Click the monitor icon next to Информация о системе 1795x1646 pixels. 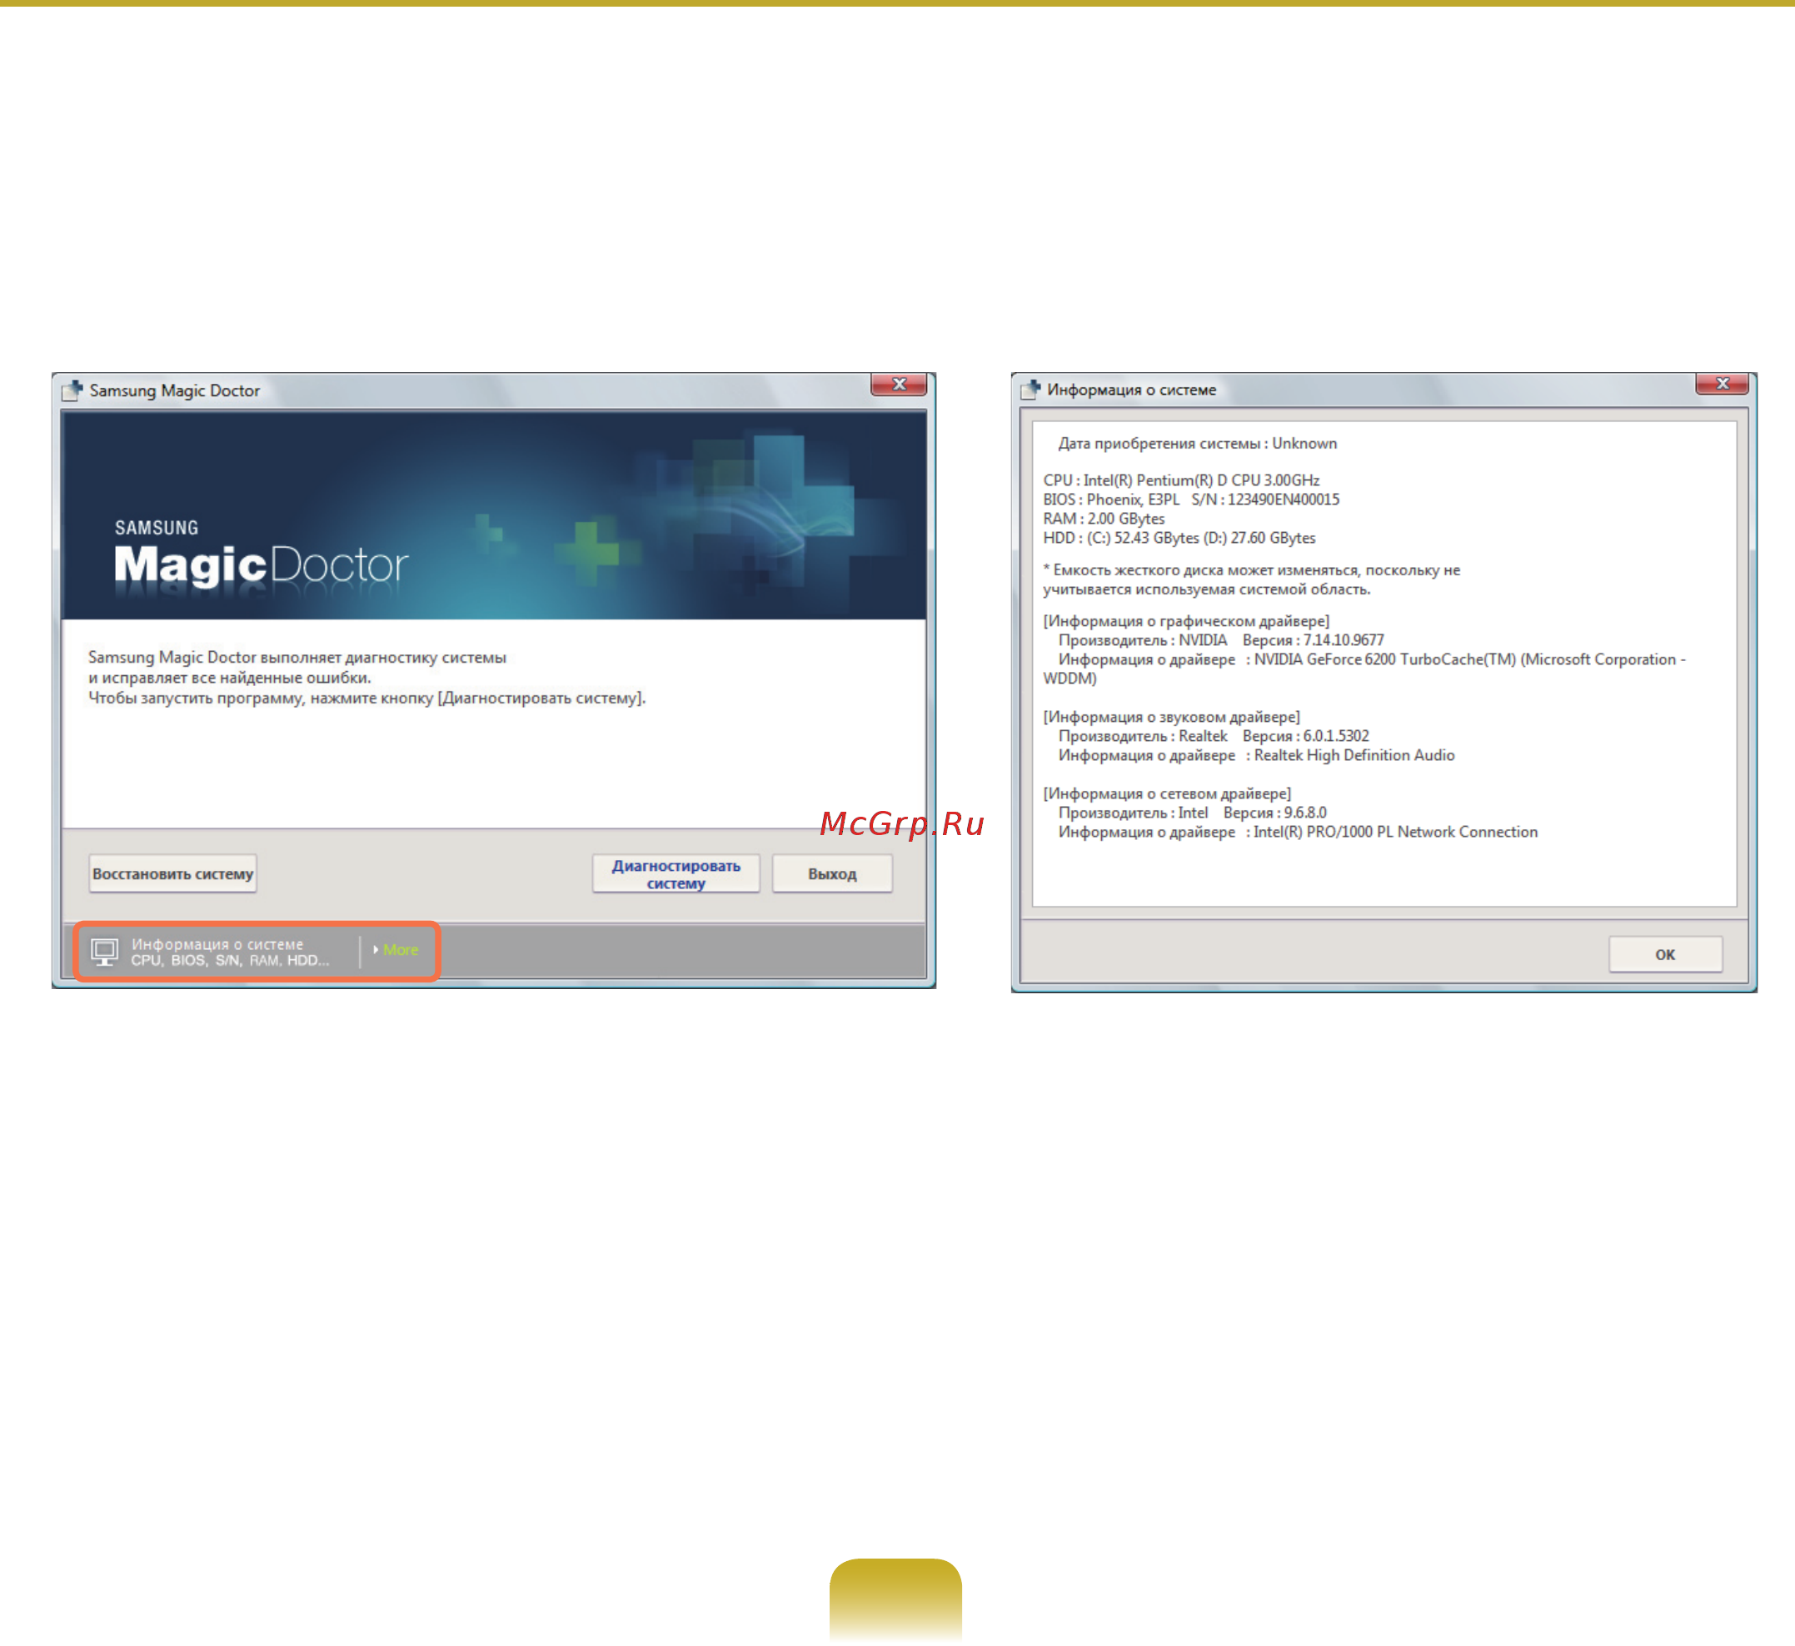(x=104, y=952)
